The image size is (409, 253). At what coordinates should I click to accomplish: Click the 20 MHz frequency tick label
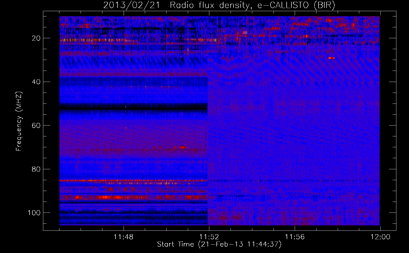[x=36, y=38]
